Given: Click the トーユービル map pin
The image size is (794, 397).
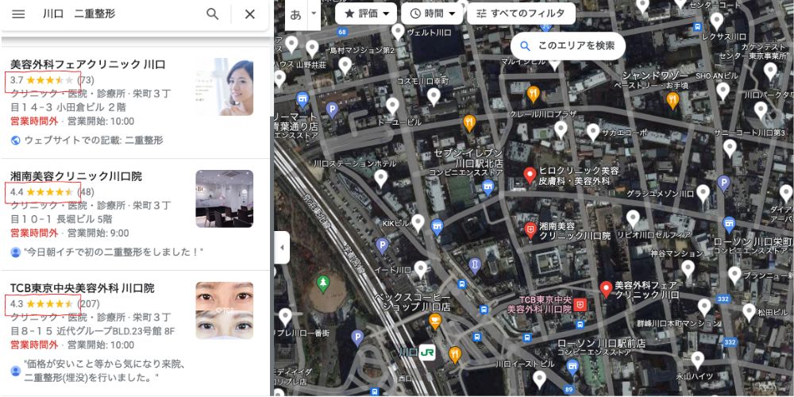Looking at the screenshot, I should (x=393, y=107).
